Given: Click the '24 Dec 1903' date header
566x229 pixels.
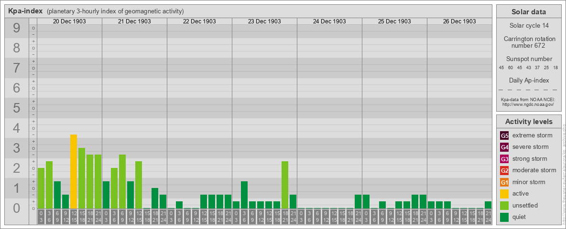Looking at the screenshot, I should point(329,21).
